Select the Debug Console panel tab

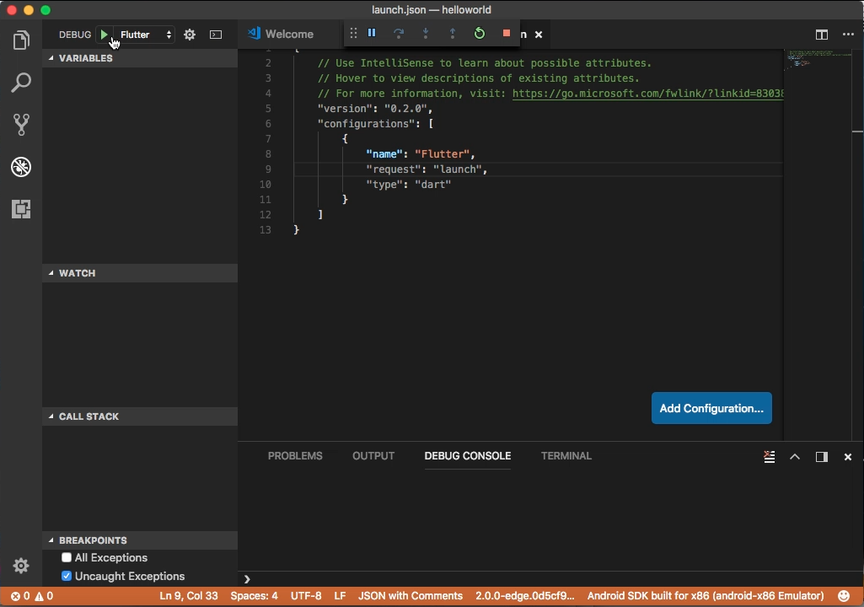pos(467,456)
